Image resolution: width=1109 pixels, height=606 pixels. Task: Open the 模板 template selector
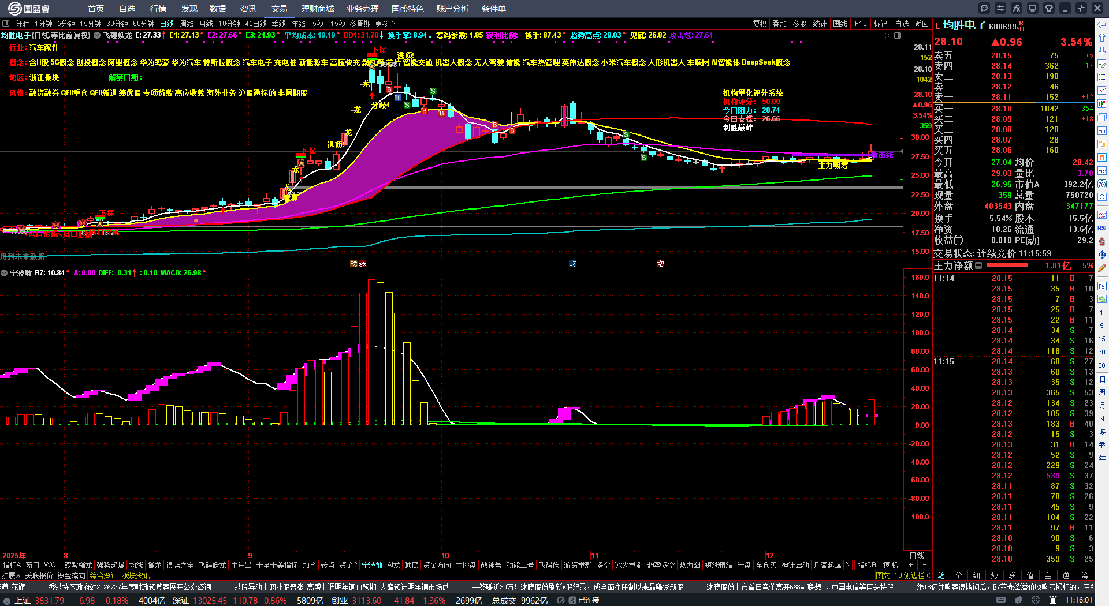point(891,565)
